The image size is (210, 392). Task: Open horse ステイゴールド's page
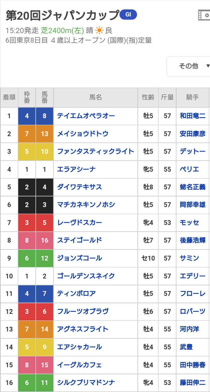click(x=79, y=240)
